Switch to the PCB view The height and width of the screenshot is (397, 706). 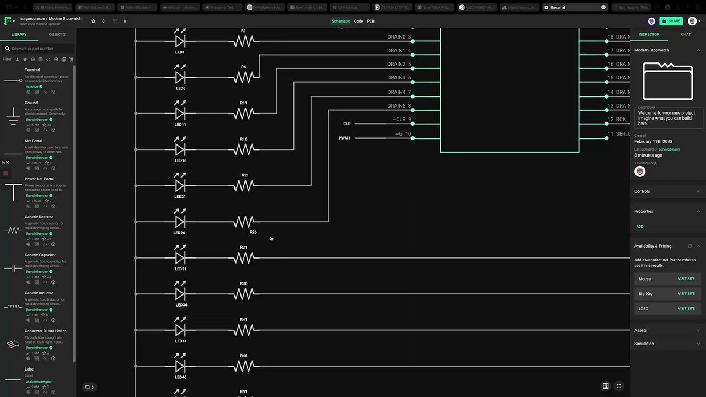coord(371,21)
